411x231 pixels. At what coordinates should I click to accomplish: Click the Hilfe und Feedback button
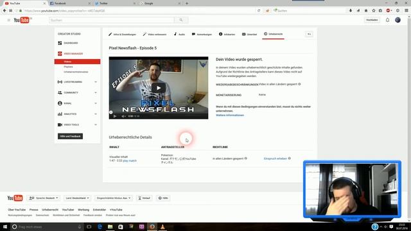click(70, 136)
